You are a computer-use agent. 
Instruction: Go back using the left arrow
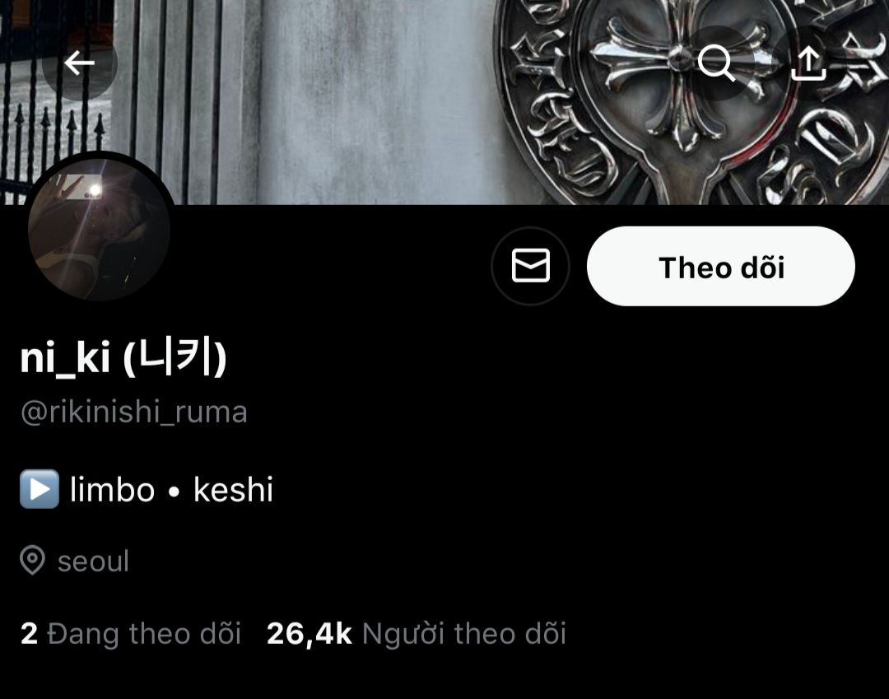pyautogui.click(x=79, y=63)
